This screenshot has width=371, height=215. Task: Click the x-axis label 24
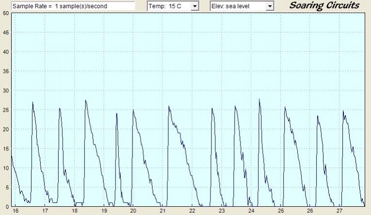(x=251, y=211)
